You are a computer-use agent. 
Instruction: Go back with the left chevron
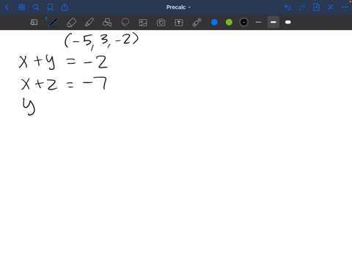coord(7,7)
